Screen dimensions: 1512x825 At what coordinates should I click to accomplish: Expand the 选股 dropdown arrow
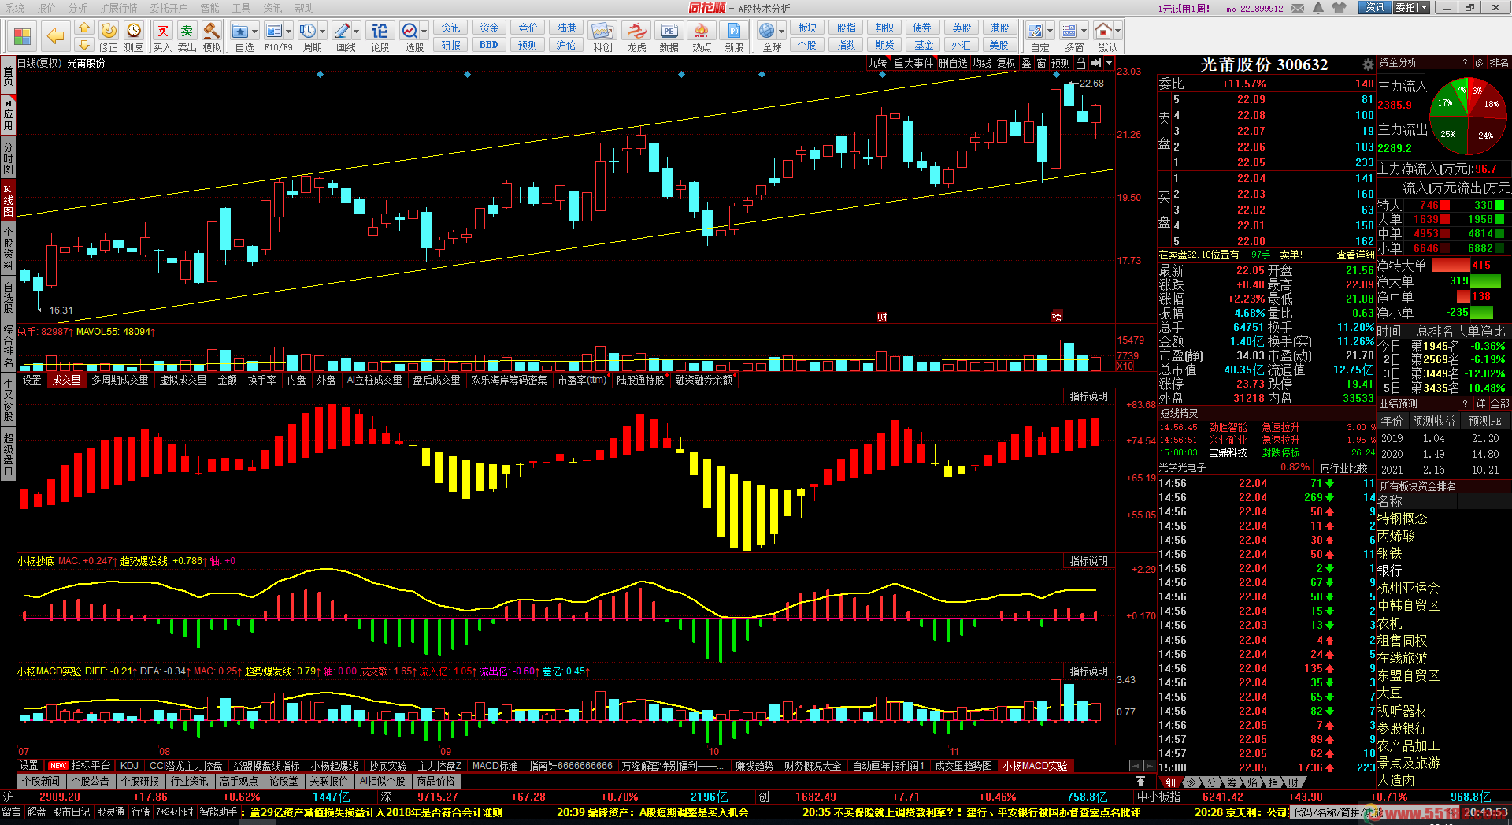pyautogui.click(x=424, y=32)
